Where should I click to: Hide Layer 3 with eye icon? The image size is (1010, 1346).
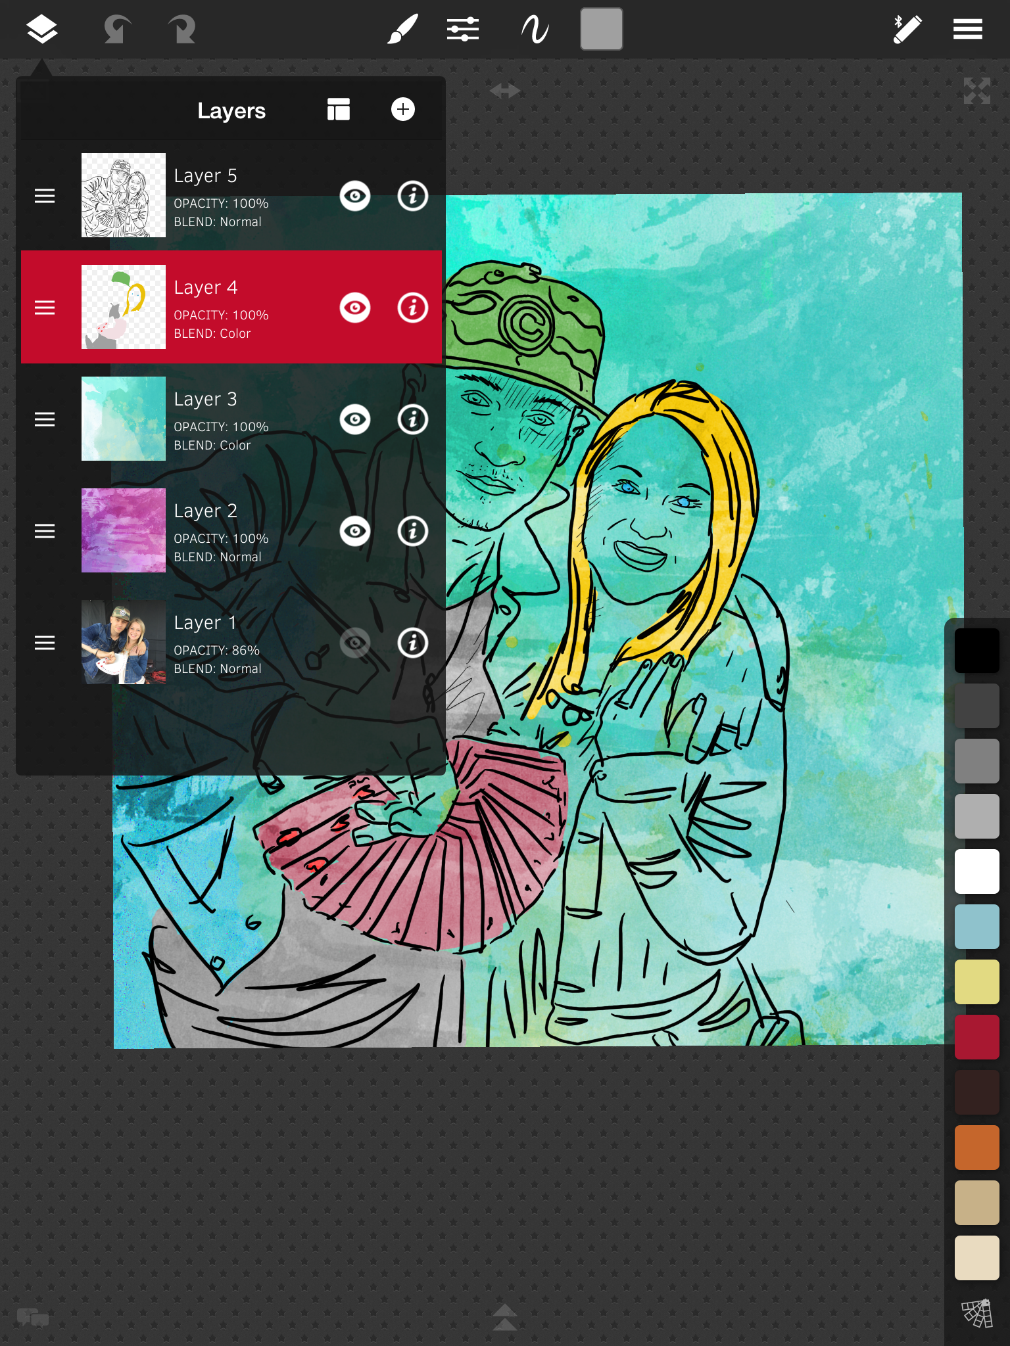click(x=355, y=419)
